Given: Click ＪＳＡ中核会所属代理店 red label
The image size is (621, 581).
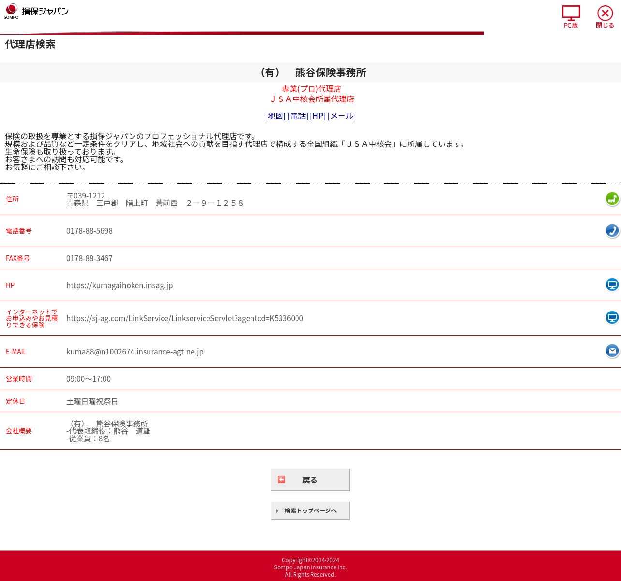Looking at the screenshot, I should (311, 99).
